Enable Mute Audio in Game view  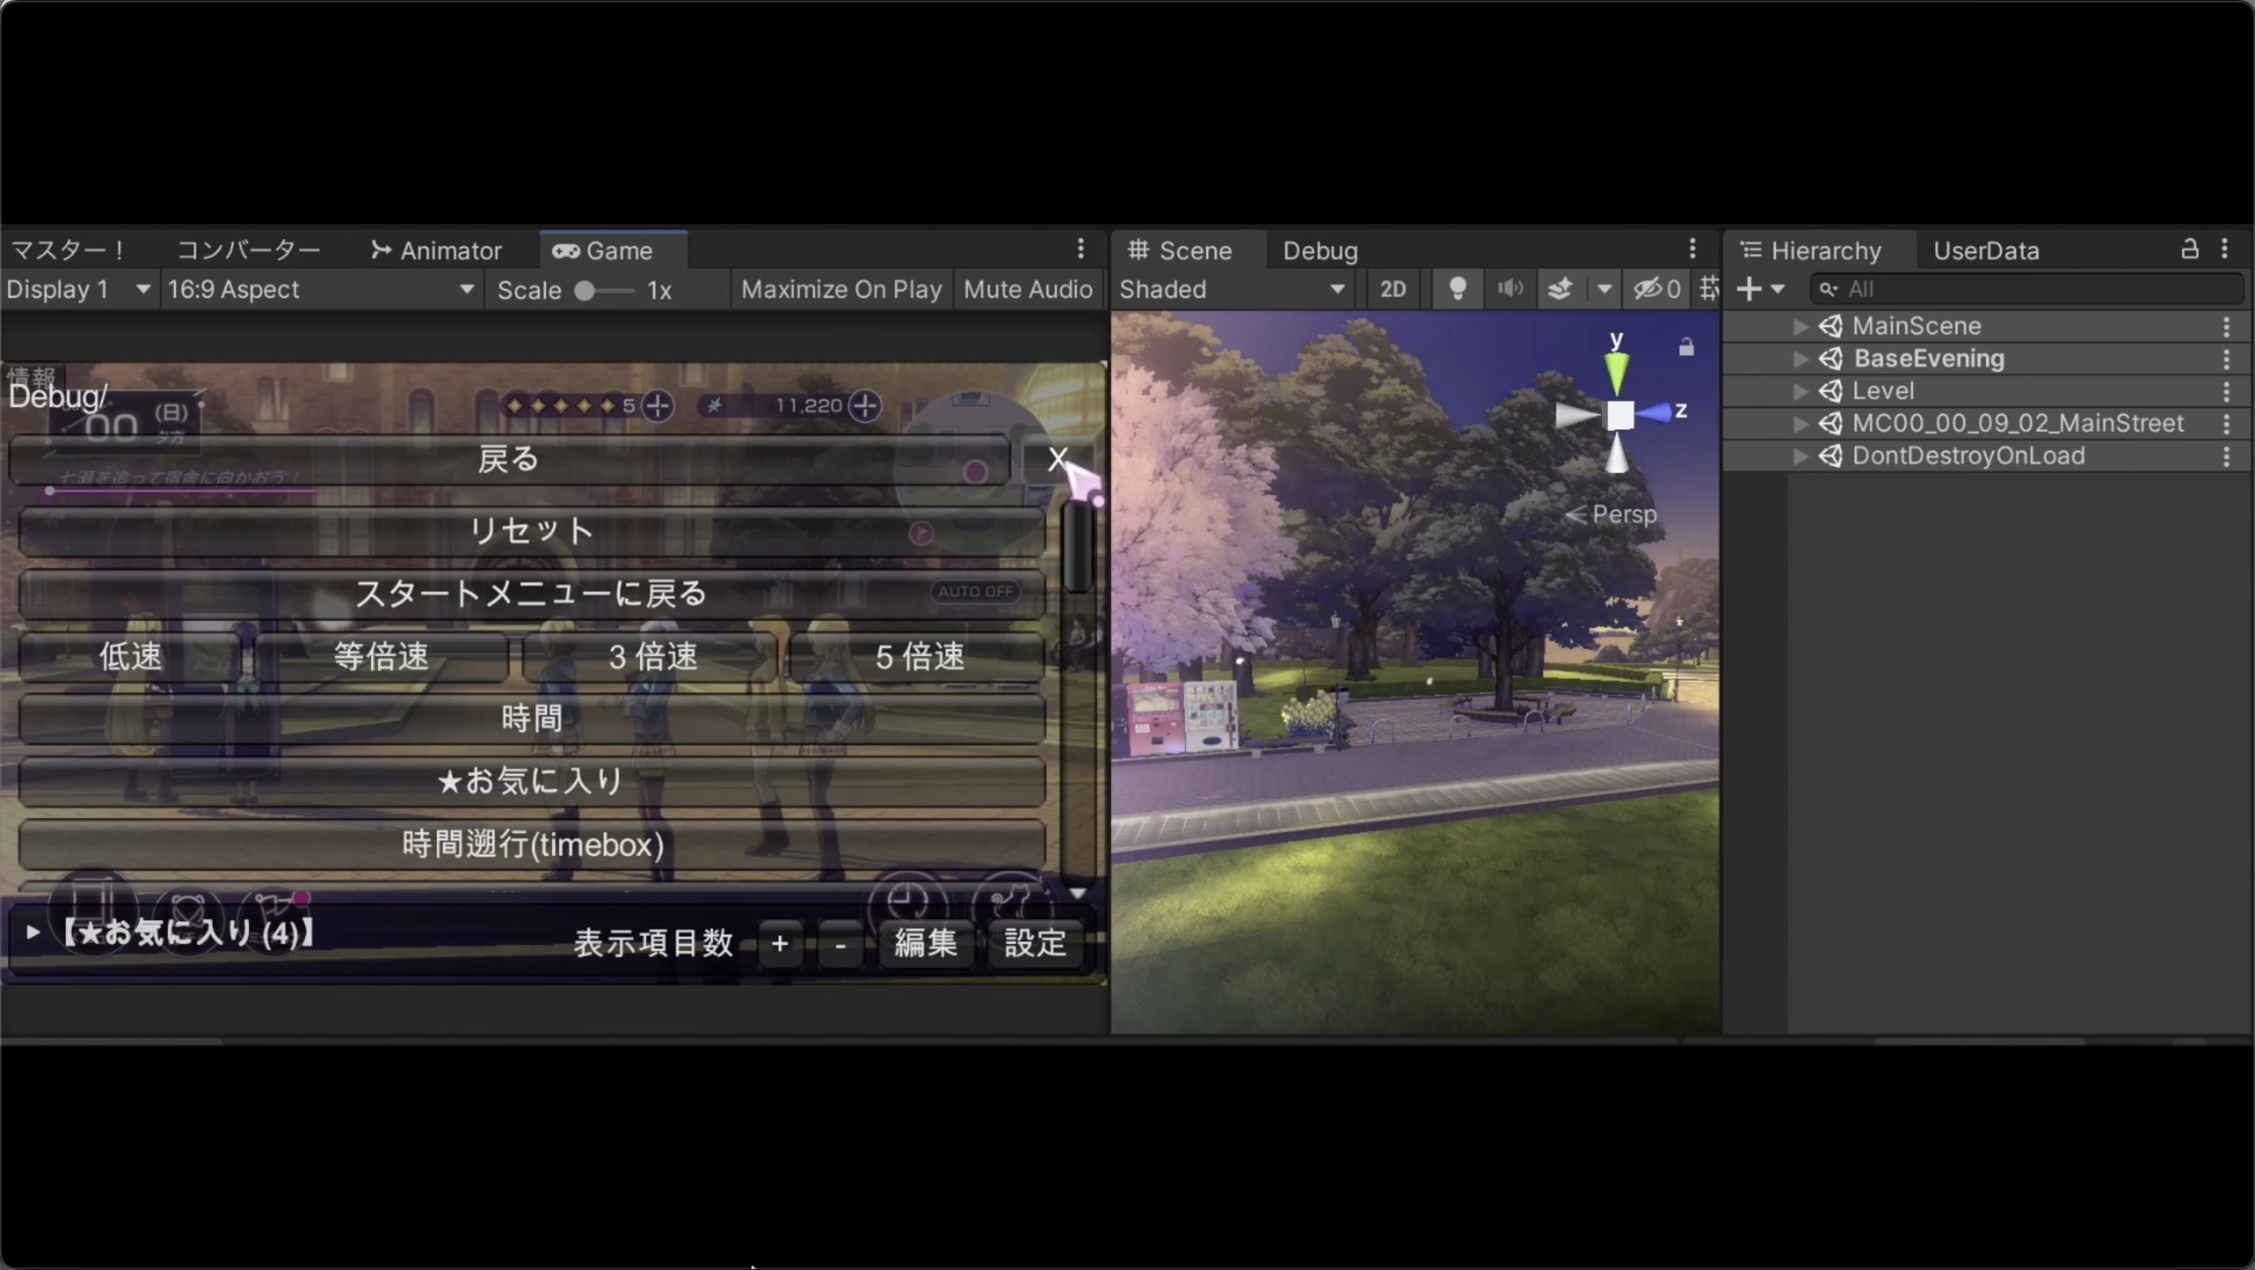tap(1028, 290)
